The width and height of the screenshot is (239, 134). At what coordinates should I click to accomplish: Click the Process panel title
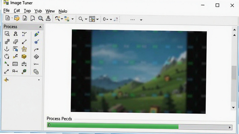(10, 27)
